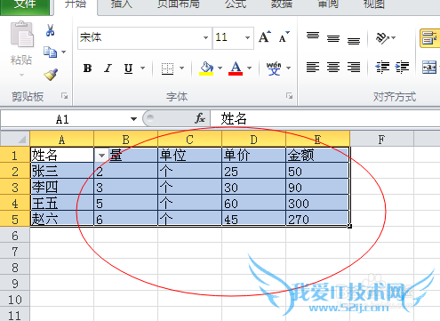Image resolution: width=440 pixels, height=321 pixels.
Task: Switch to the 页面布局 Page Layout tab
Action: pyautogui.click(x=178, y=4)
